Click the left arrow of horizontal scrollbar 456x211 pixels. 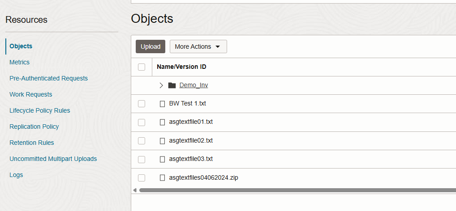pos(135,190)
